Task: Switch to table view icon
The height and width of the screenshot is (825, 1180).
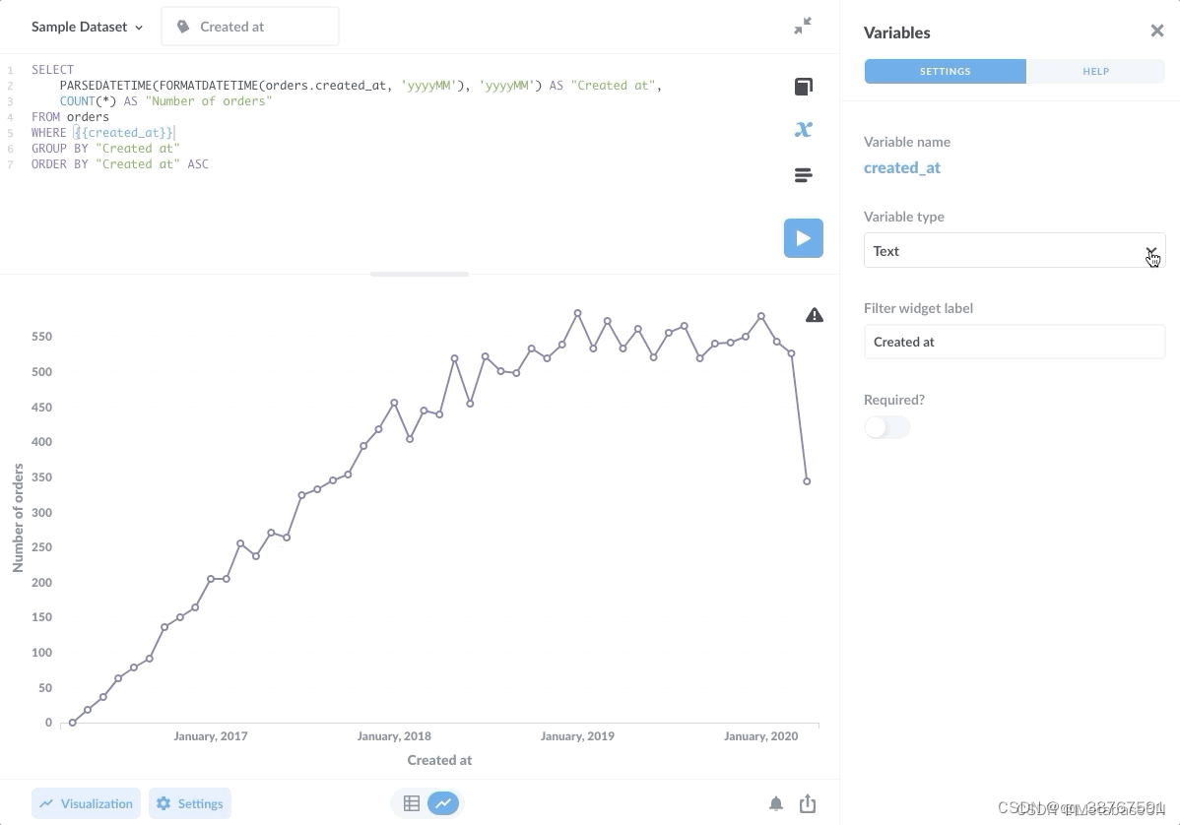Action: coord(411,803)
